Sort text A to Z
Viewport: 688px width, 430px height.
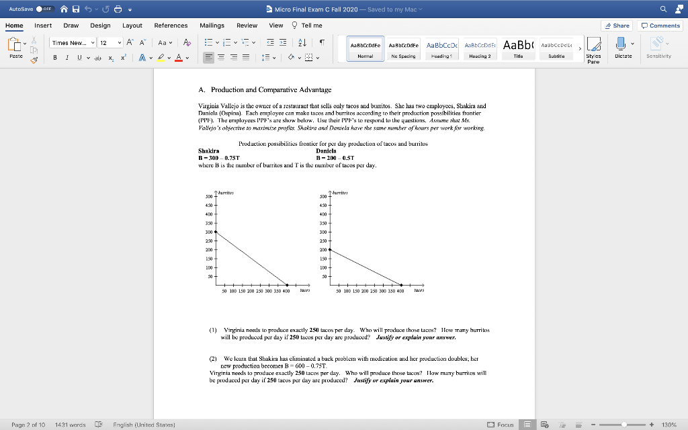302,42
